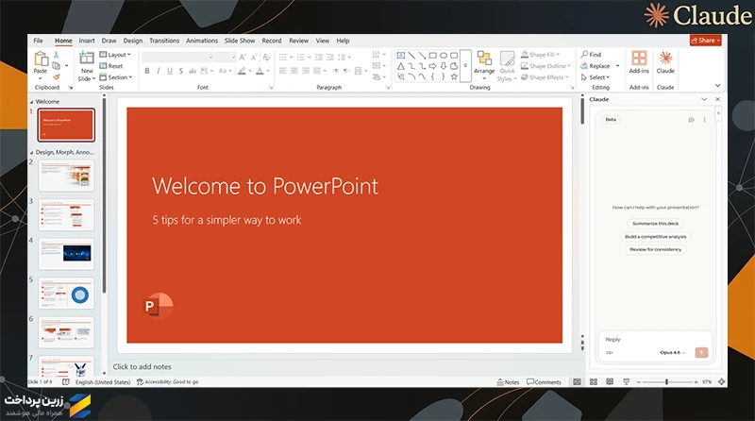The width and height of the screenshot is (755, 421).
Task: Select the oval shape
Action: [444, 56]
